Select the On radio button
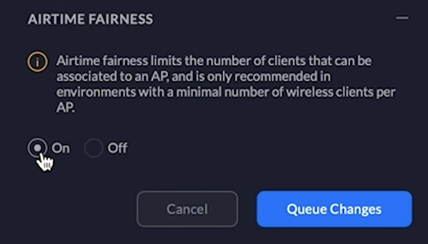The height and width of the screenshot is (244, 428). [x=37, y=148]
